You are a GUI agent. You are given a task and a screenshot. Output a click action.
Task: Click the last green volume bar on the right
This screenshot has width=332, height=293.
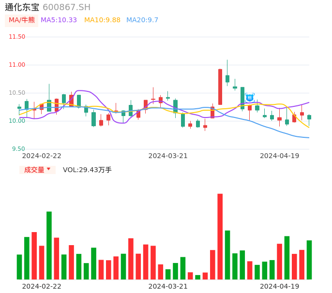coord(309,260)
